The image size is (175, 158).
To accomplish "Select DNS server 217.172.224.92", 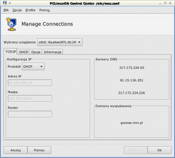I will tap(132, 68).
